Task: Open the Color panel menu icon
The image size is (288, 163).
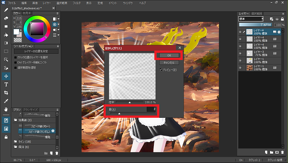Action: pos(58,13)
